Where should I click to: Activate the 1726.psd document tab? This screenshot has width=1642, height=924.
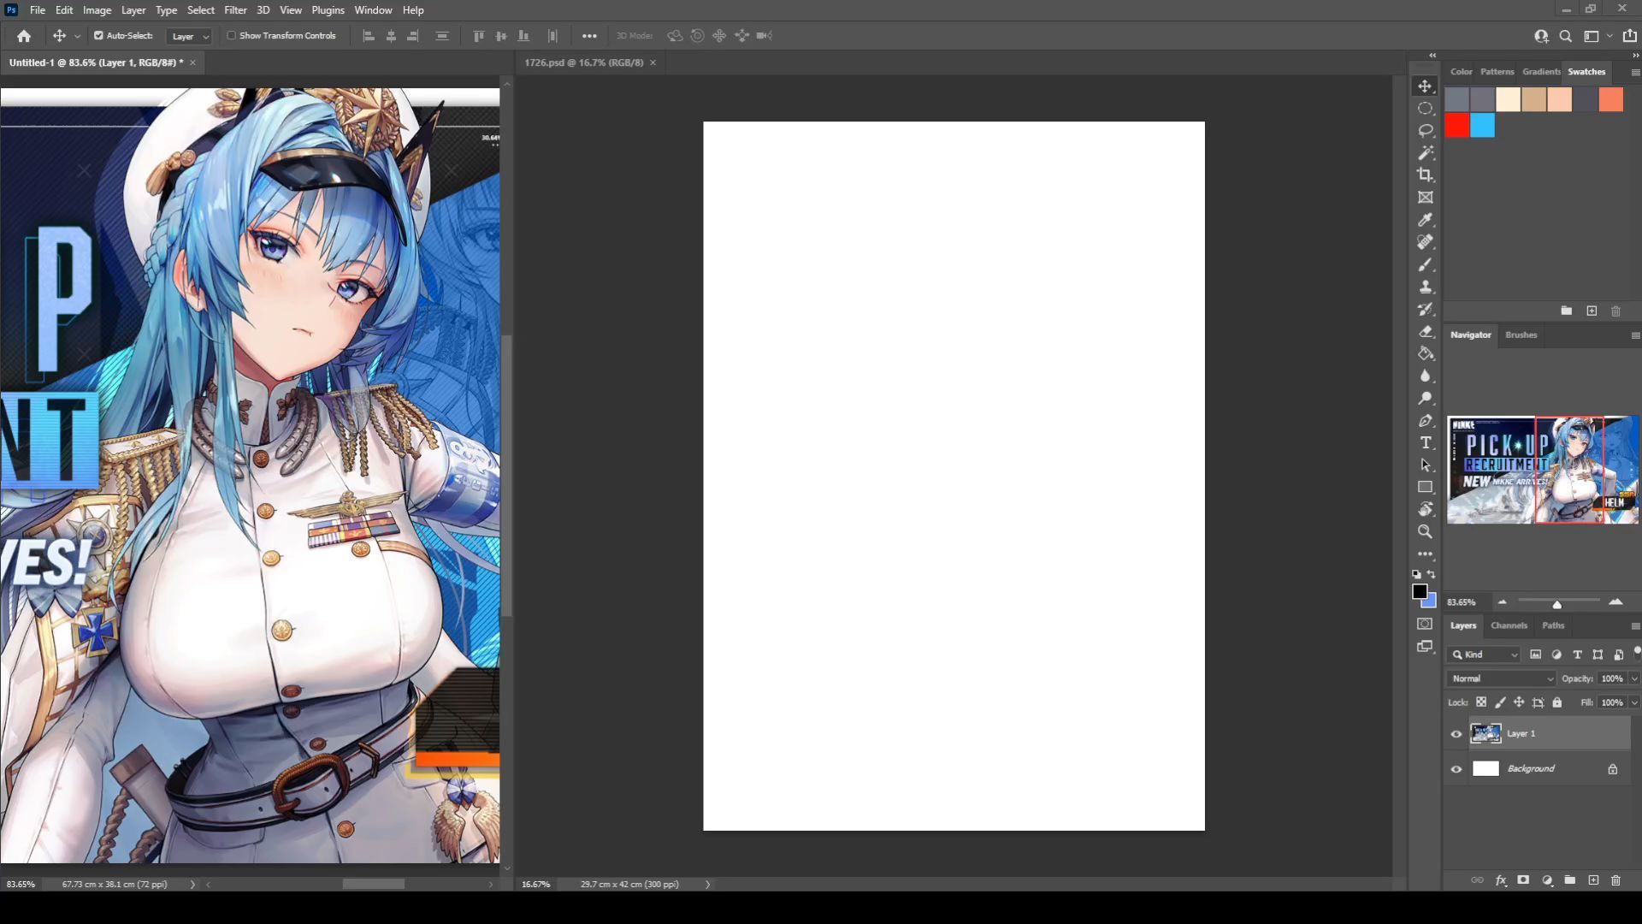pos(583,62)
